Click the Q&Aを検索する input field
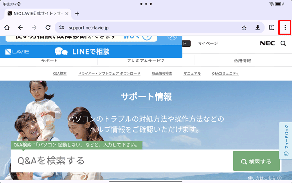Viewport: 292px width, 183px height. [121, 161]
